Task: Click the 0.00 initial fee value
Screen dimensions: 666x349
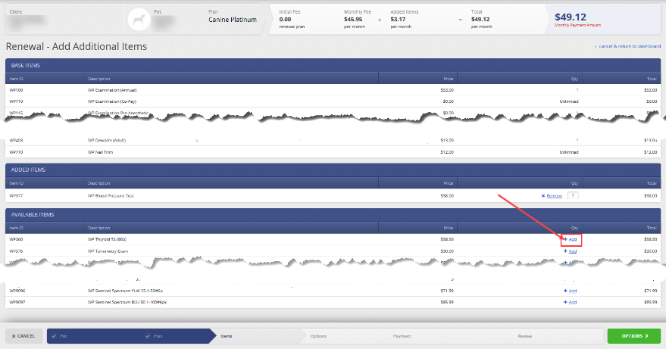Action: (x=285, y=19)
